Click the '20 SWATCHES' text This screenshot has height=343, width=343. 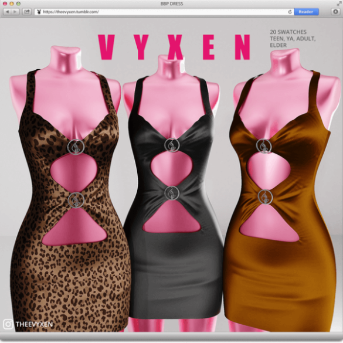pyautogui.click(x=288, y=32)
